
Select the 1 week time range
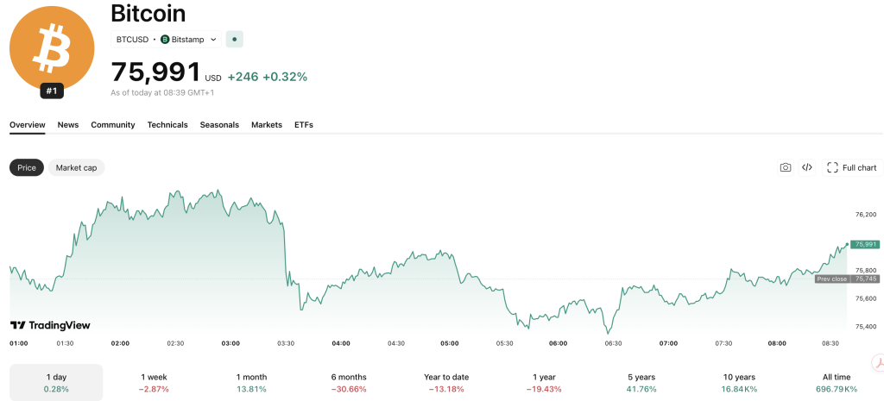[x=155, y=383]
